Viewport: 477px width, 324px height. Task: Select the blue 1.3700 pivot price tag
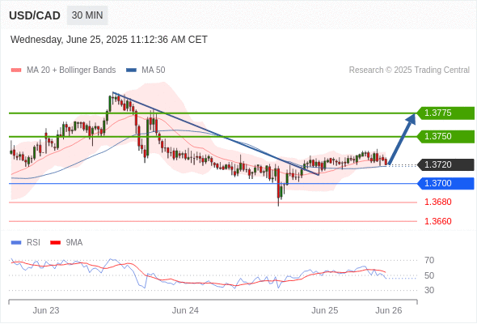click(445, 184)
